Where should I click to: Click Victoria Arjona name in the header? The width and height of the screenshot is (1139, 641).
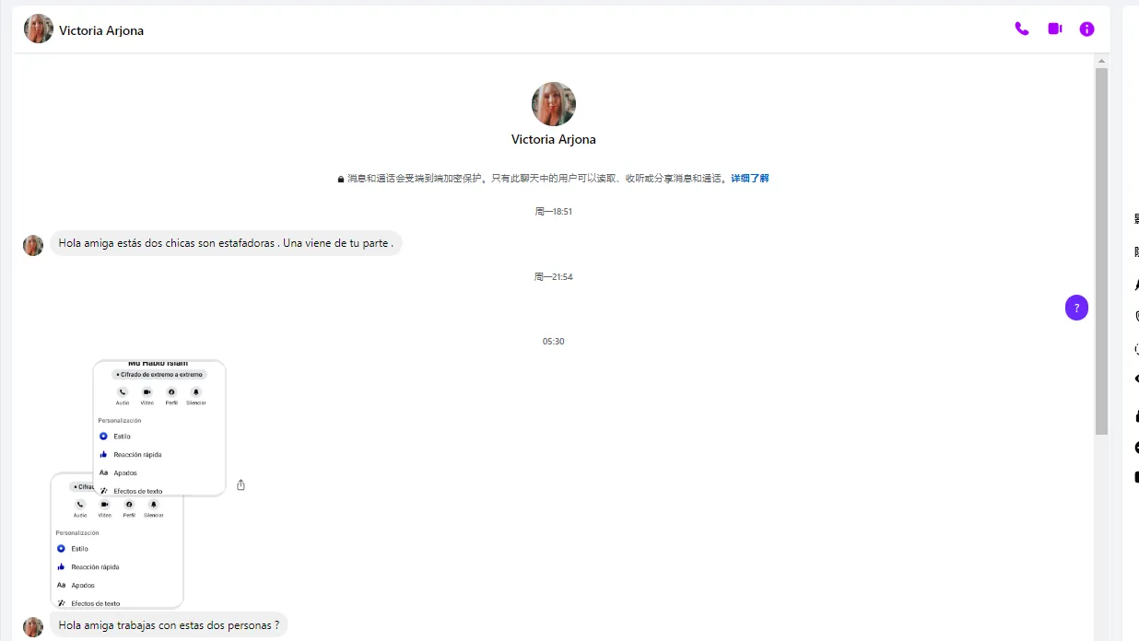pyautogui.click(x=101, y=30)
